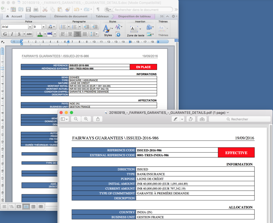Toggle bold (G) formatting
Image resolution: width=273 pixels, height=223 pixels.
(x=5, y=34)
